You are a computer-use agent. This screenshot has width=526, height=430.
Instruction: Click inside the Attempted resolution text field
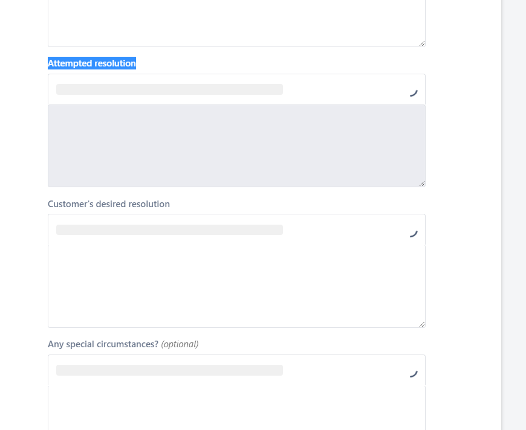(236, 89)
